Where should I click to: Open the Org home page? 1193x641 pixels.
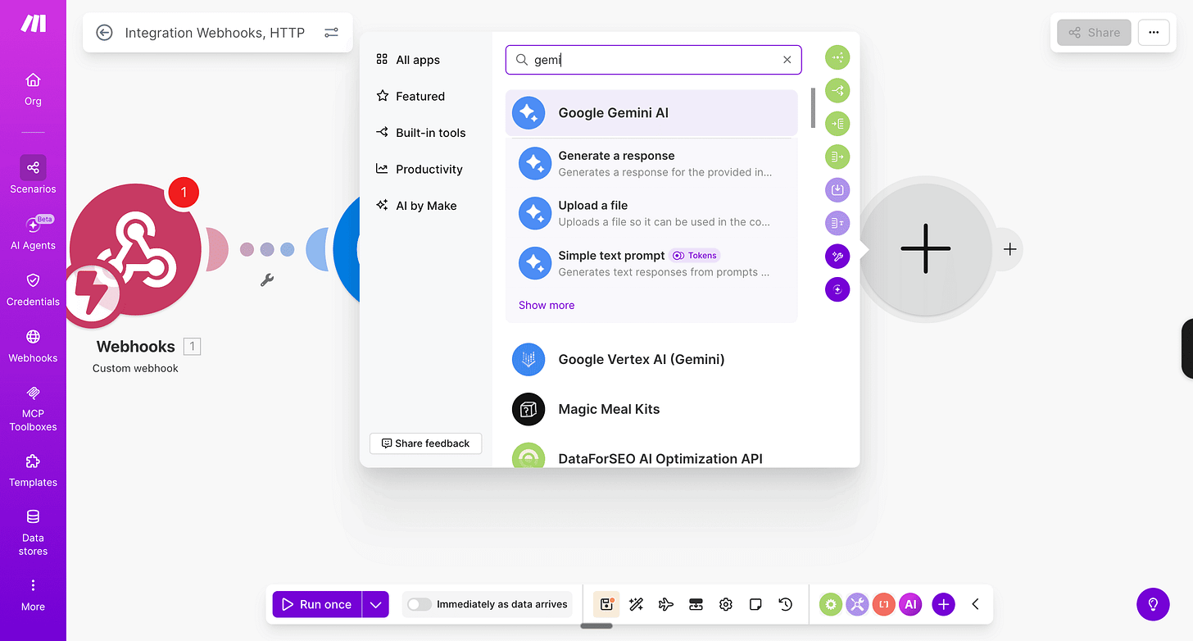(x=33, y=89)
